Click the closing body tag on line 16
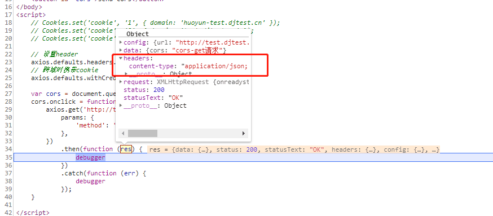493x216 pixels. coord(29,7)
